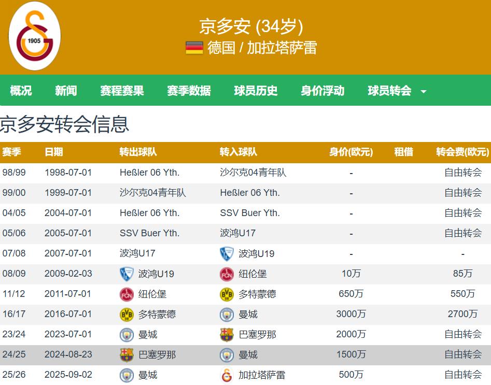
Task: Click the season 99/00 cell
Action: pyautogui.click(x=14, y=193)
